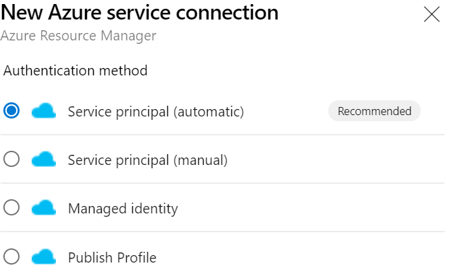Click the cloud icon beside Service principal (automatic)
The image size is (449, 276).
click(x=44, y=111)
